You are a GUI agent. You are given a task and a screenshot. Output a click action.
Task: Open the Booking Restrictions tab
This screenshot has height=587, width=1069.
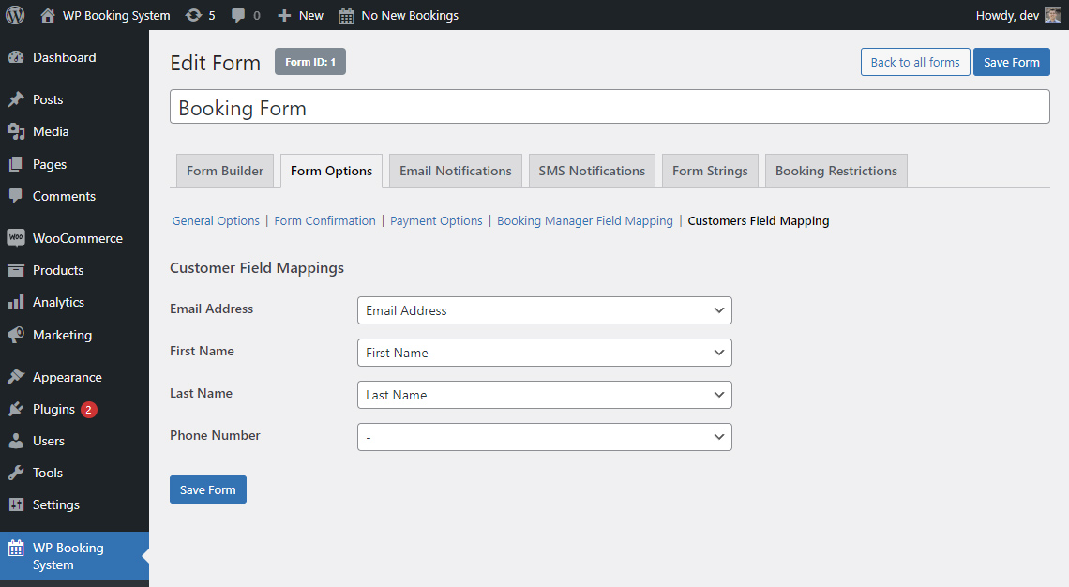pyautogui.click(x=836, y=170)
